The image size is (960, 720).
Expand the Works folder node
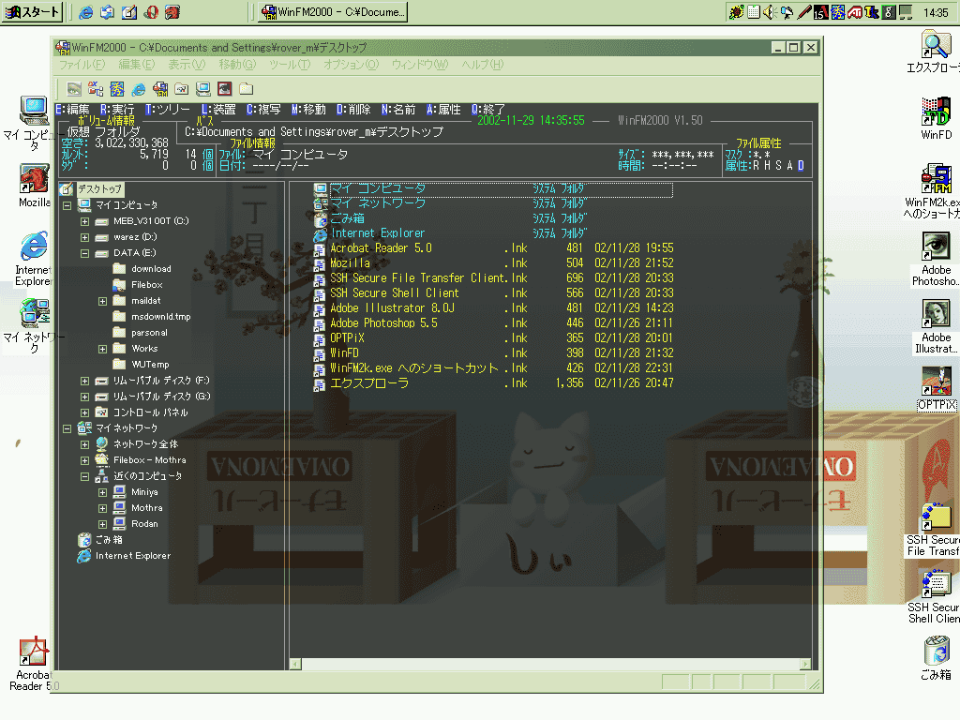pos(103,349)
